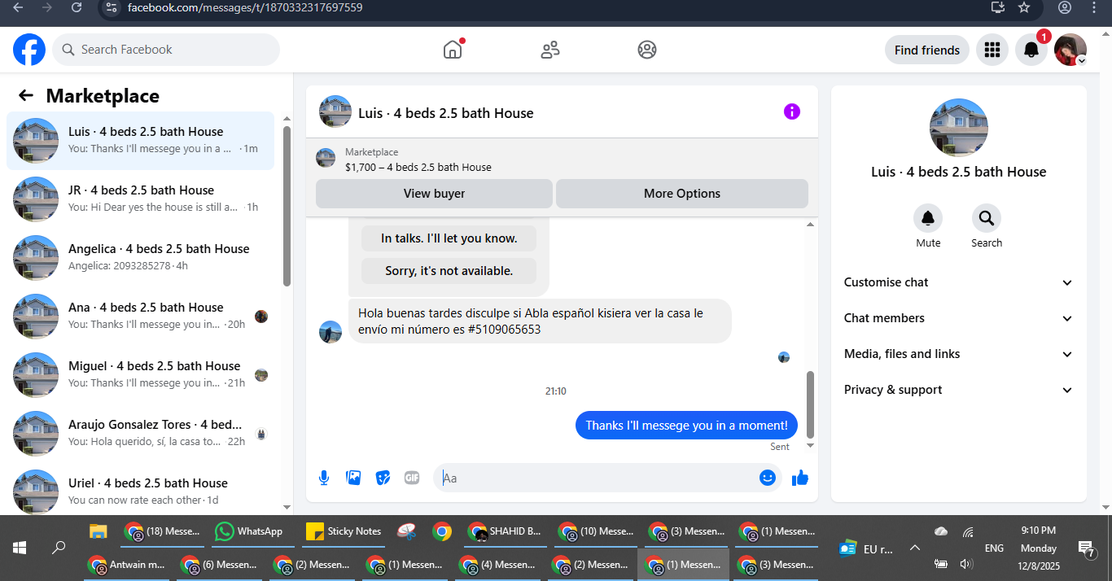Expand Privacy & support section

click(959, 390)
